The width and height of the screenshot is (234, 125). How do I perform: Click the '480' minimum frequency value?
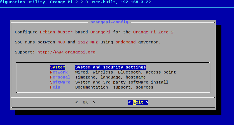pos(61,42)
